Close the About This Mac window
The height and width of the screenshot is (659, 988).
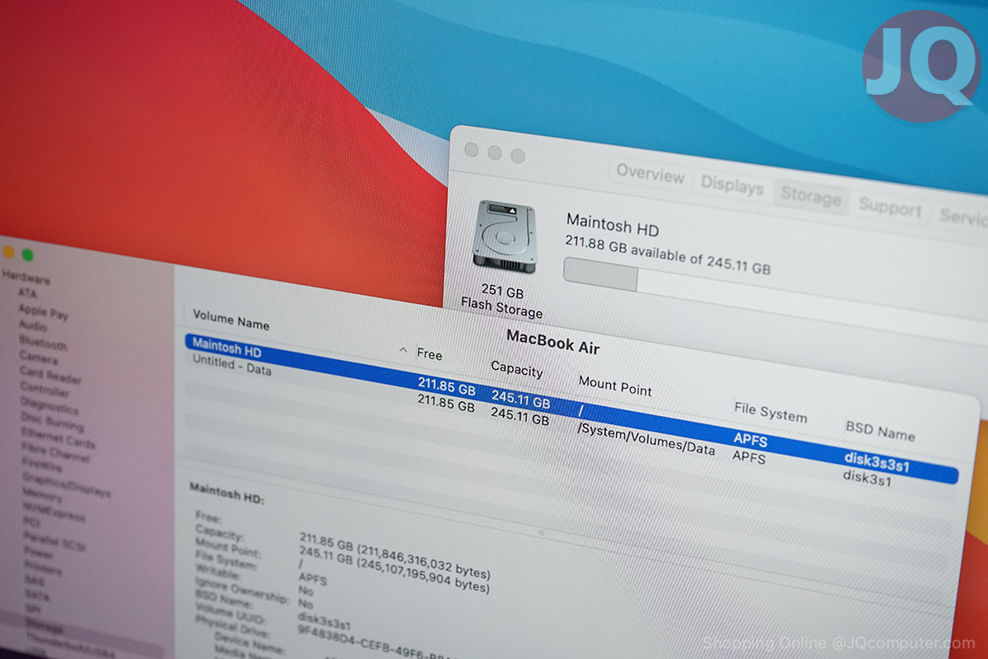471,150
